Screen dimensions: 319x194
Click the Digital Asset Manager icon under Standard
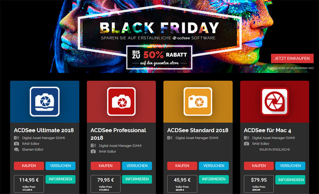(170, 138)
